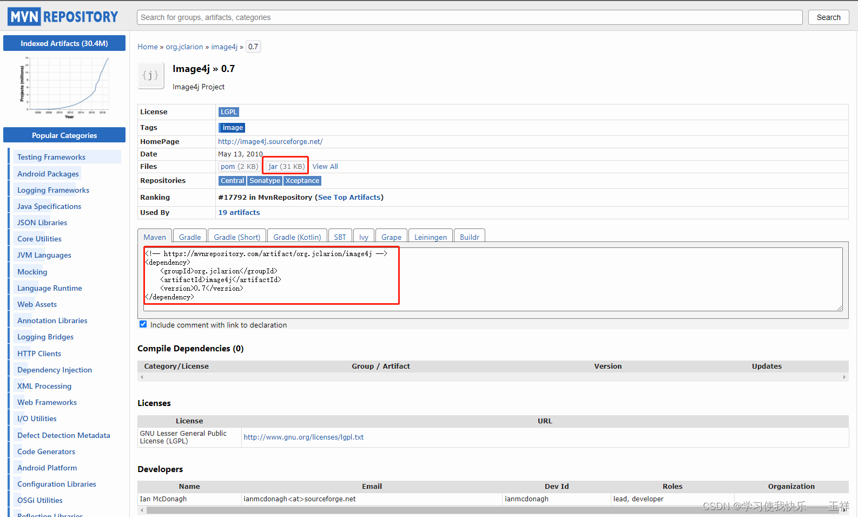
Task: Open the LGPL license text URL
Action: 303,437
